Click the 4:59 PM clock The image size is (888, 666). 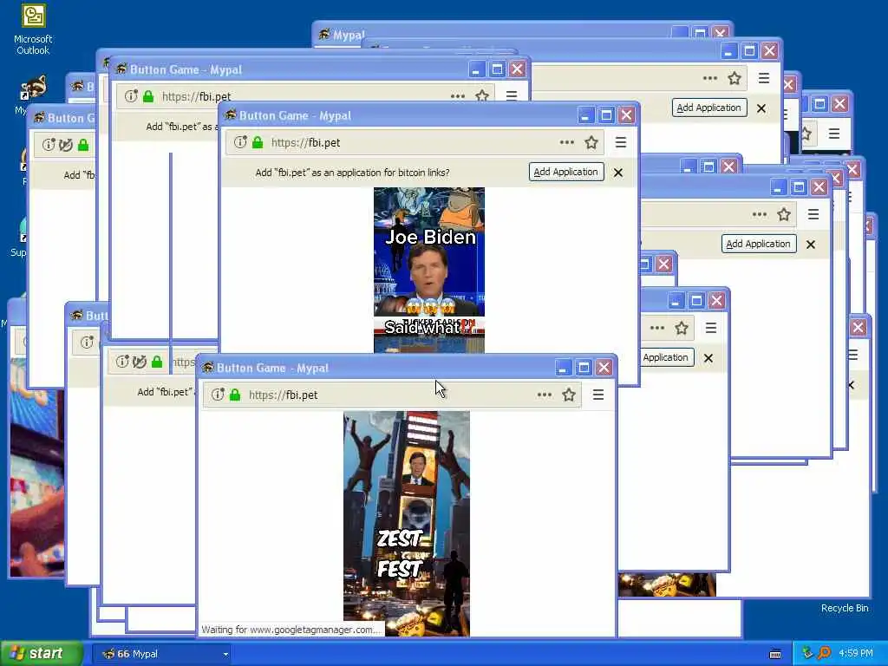(856, 653)
